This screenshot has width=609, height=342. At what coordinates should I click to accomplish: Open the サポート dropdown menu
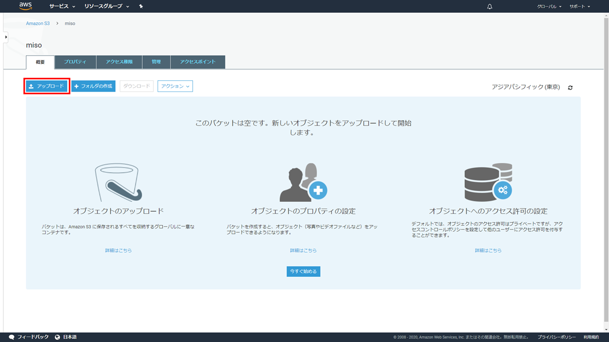(580, 7)
